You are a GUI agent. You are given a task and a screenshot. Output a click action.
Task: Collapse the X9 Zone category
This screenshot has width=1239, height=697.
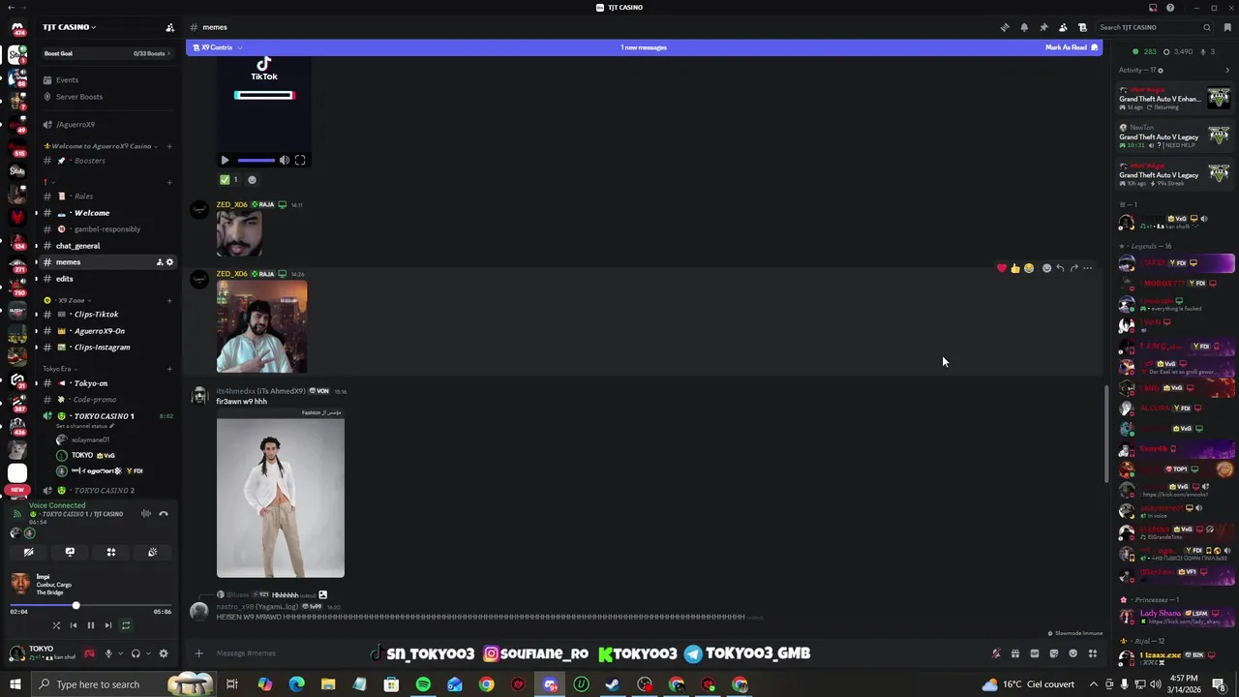[71, 301]
